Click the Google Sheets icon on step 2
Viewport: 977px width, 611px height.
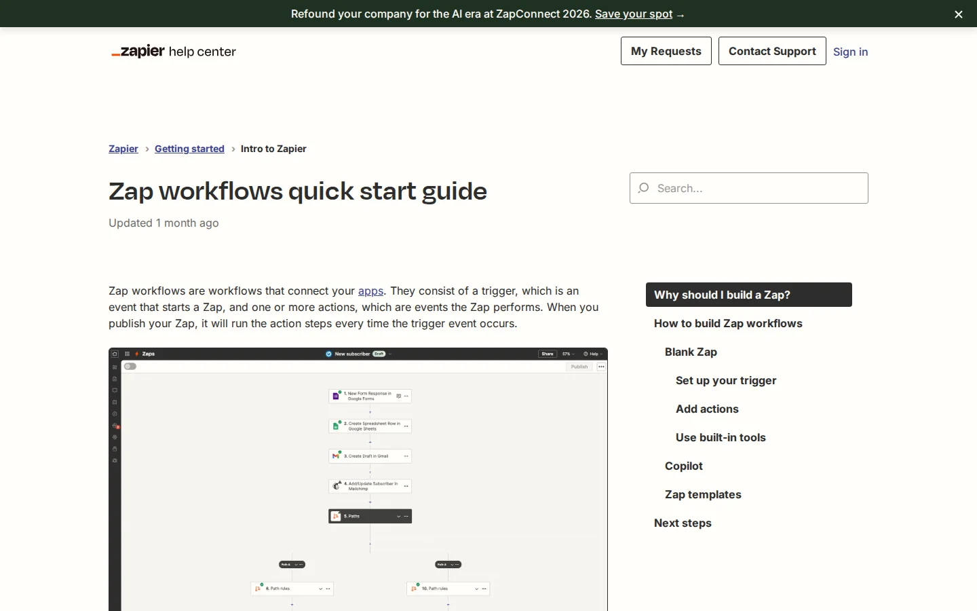tap(336, 426)
